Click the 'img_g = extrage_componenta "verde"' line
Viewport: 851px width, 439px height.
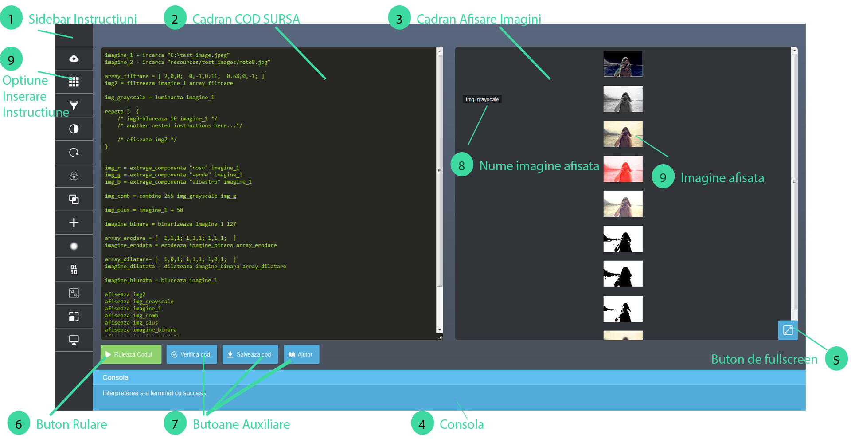pos(173,175)
